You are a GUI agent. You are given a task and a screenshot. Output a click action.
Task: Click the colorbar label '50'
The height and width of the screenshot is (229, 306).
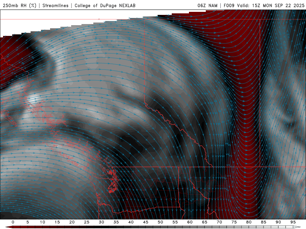pos(160,222)
